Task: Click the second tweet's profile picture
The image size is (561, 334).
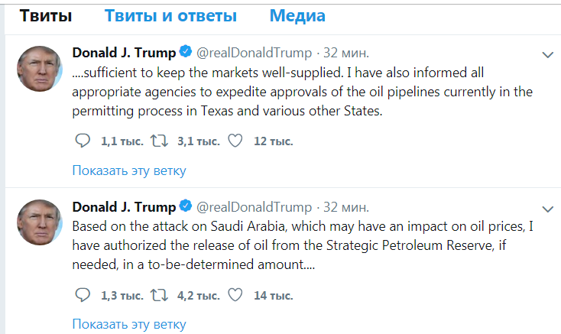Action: tap(40, 222)
